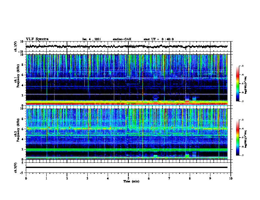Click the ch.1 colorbar log(PSD) label
This screenshot has height=200, width=260.
246,85
